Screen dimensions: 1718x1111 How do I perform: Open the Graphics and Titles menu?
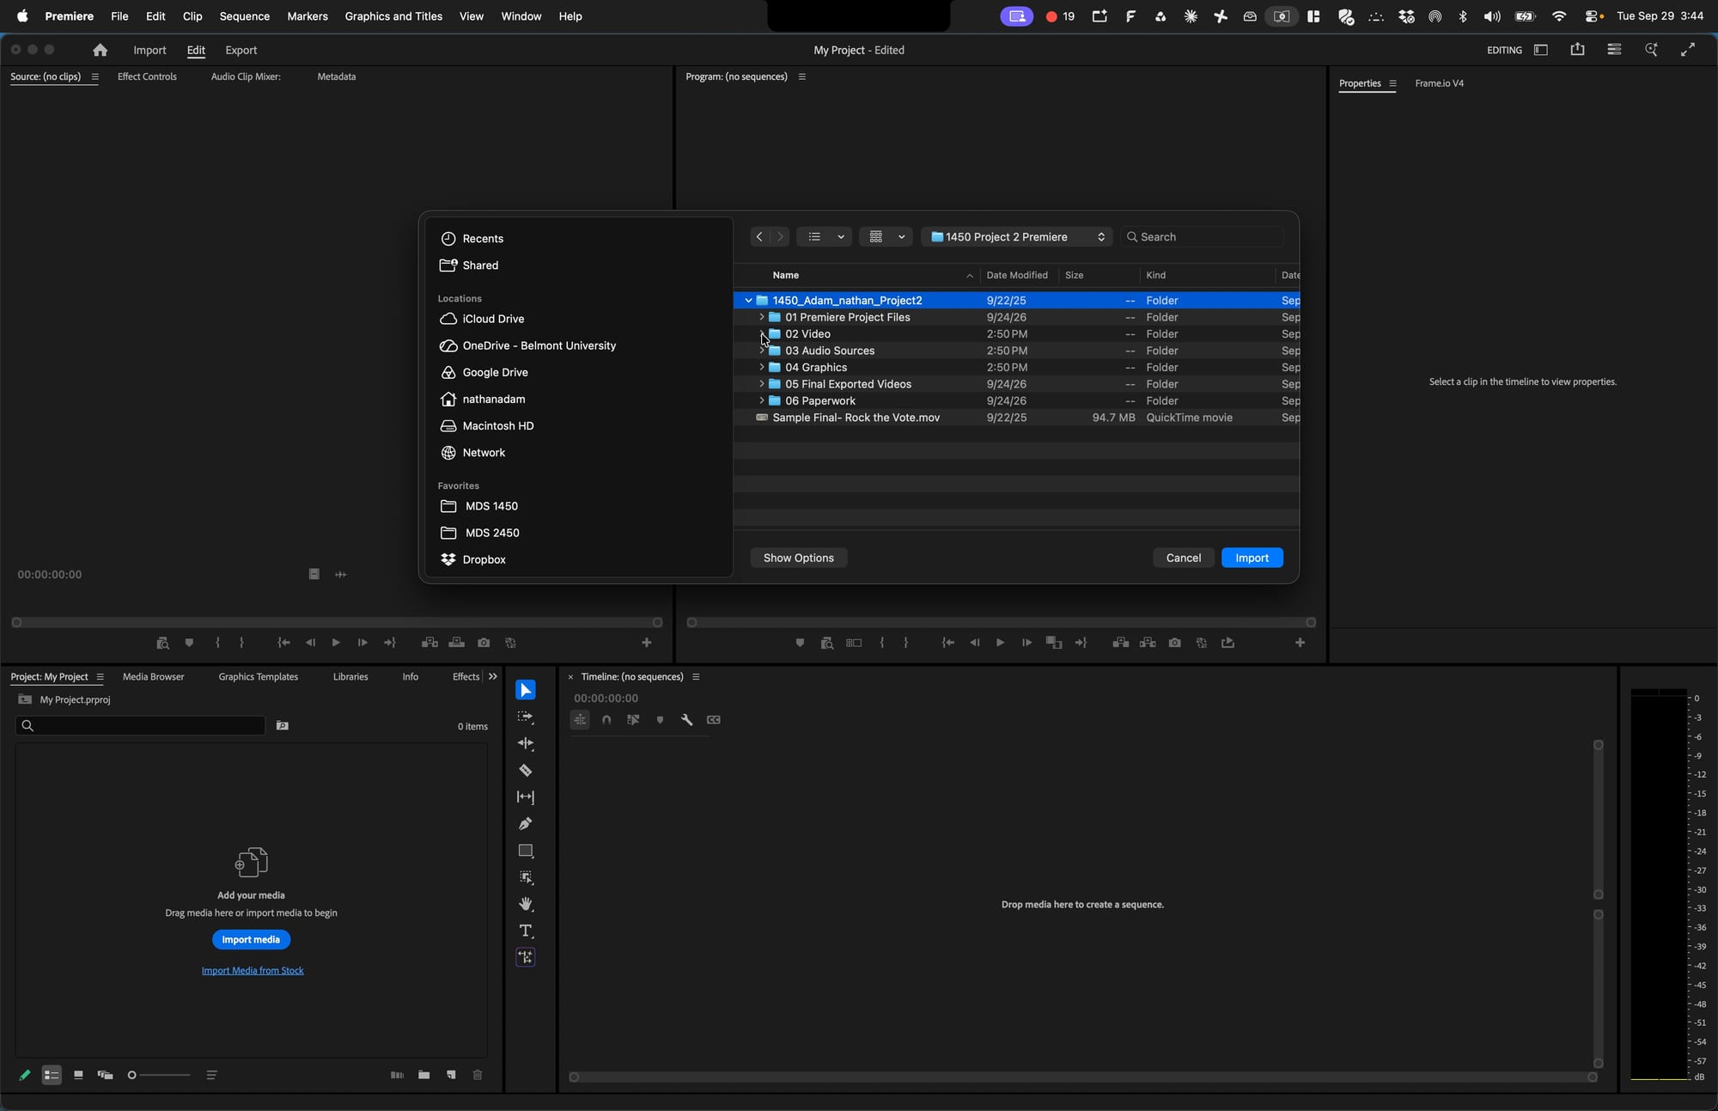click(x=393, y=16)
